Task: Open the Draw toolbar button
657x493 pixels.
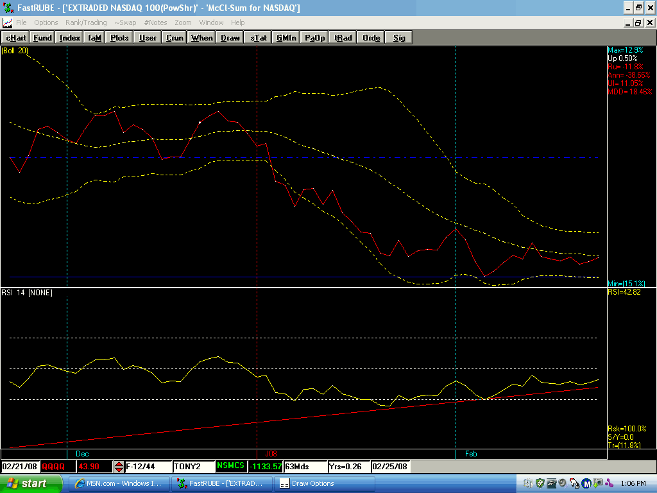Action: (230, 38)
